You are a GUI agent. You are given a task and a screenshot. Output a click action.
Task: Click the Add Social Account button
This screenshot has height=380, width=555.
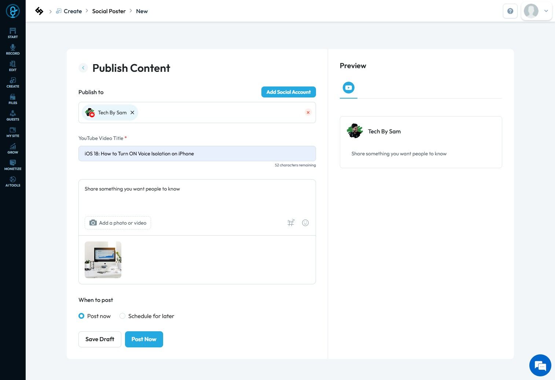pos(288,92)
